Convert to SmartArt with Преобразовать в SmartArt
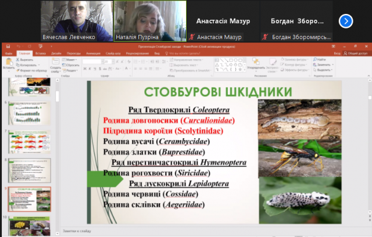This screenshot has width=372, height=237. pos(191,70)
